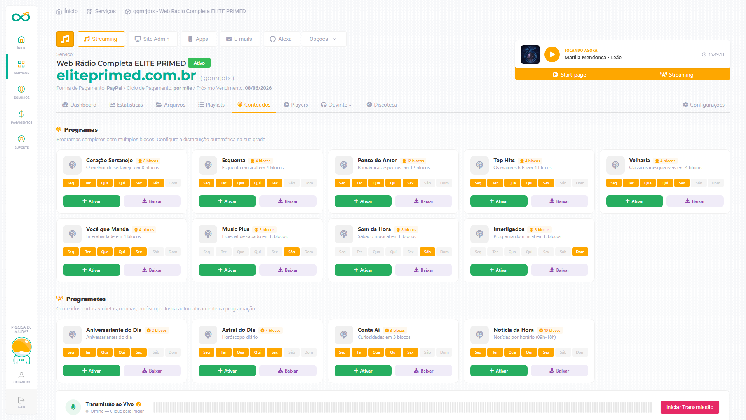The image size is (746, 420).
Task: Click the Streaming link in player bar
Action: pos(676,75)
